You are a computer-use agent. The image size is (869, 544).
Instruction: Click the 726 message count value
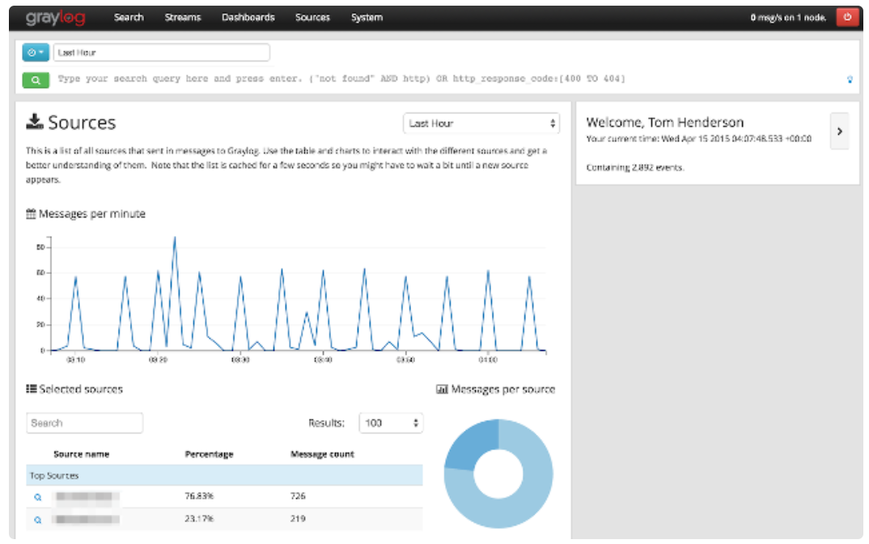(x=298, y=496)
